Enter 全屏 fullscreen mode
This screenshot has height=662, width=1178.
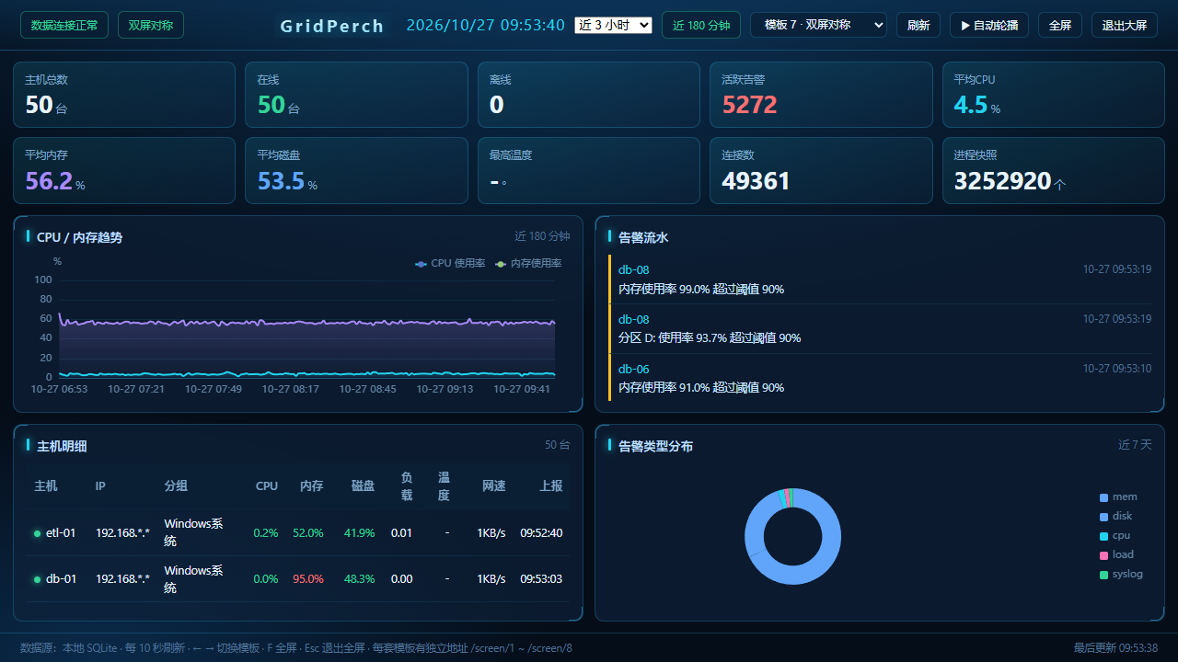(1060, 25)
